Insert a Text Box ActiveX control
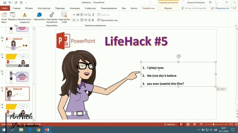This screenshot has width=238, height=133. (78, 15)
